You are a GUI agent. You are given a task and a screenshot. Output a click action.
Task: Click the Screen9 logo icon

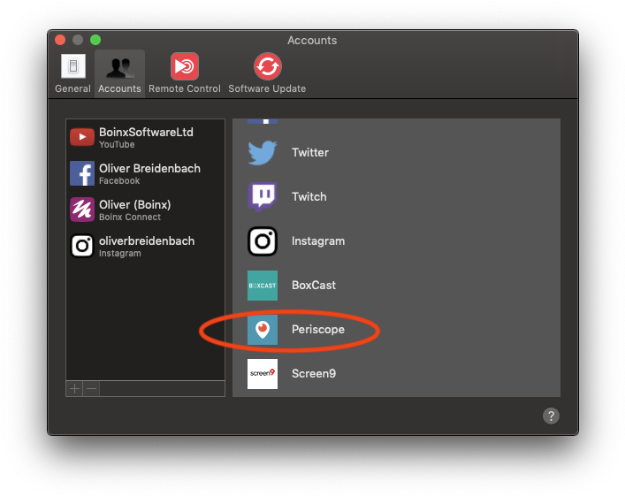pos(263,374)
